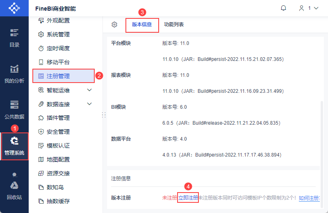Switch to the 版本信息 tab
Image resolution: width=328 pixels, height=213 pixels.
[x=142, y=25]
